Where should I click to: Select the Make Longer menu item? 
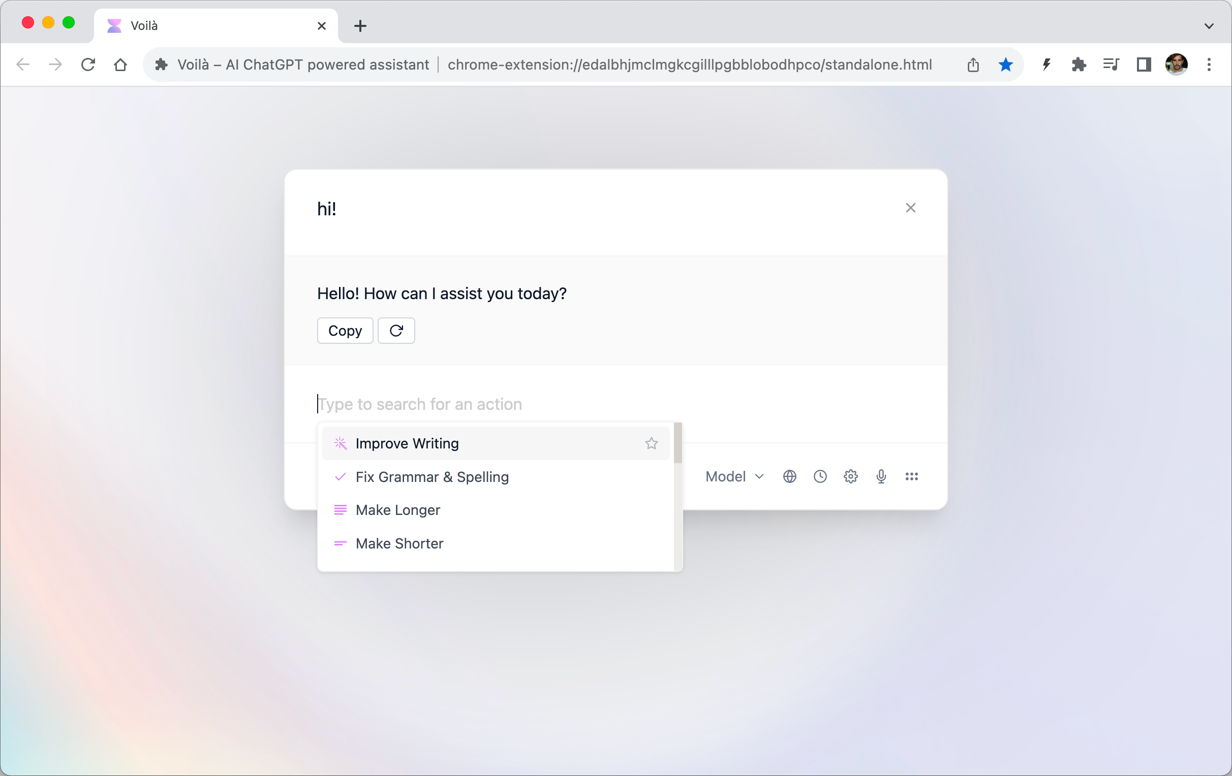pos(397,509)
